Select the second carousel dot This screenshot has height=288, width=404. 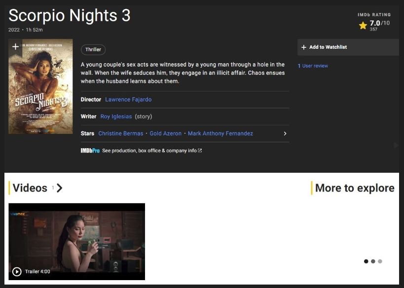373,261
